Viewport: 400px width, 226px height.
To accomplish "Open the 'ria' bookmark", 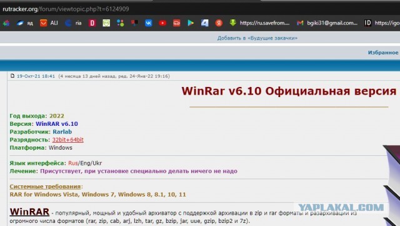I will [73, 23].
